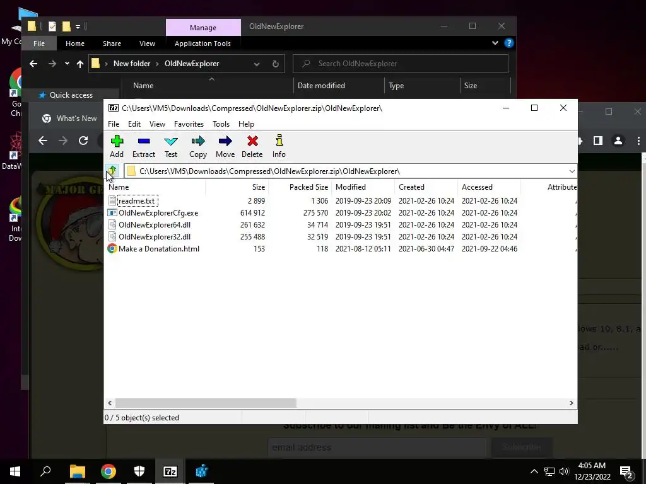This screenshot has width=646, height=484.
Task: Click the Chrome icon of Make a Donatation.html
Action: tap(112, 248)
